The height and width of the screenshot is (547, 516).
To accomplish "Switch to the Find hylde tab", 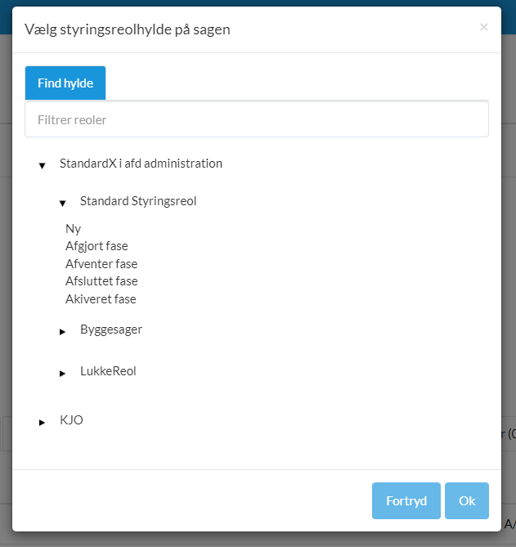I will (x=65, y=83).
